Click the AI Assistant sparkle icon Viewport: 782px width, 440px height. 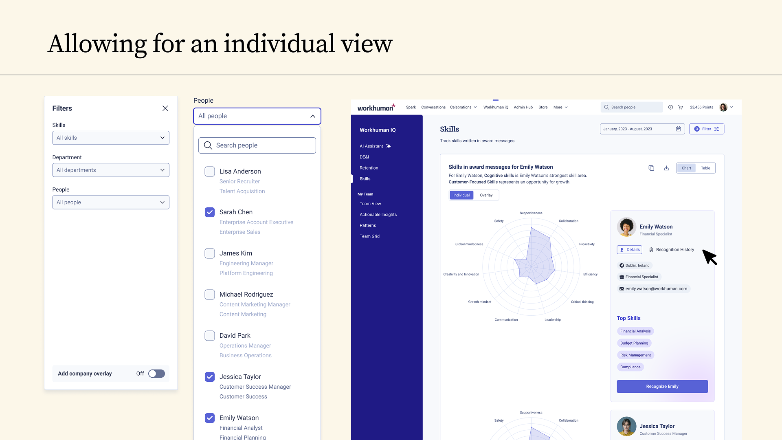pos(389,146)
